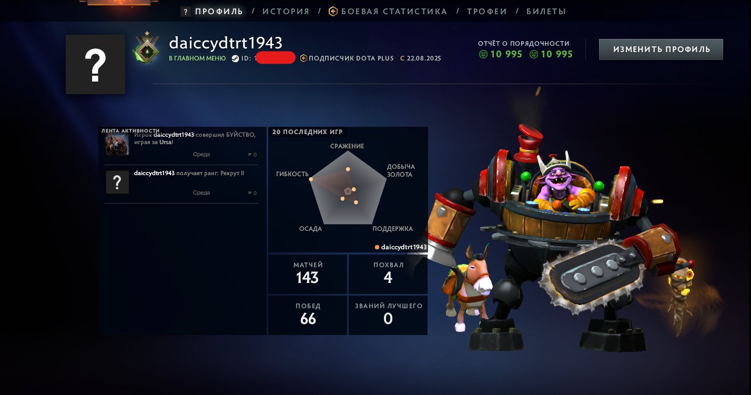Click the Побед 66 stat tile
Screen dimensions: 751x395
point(308,315)
